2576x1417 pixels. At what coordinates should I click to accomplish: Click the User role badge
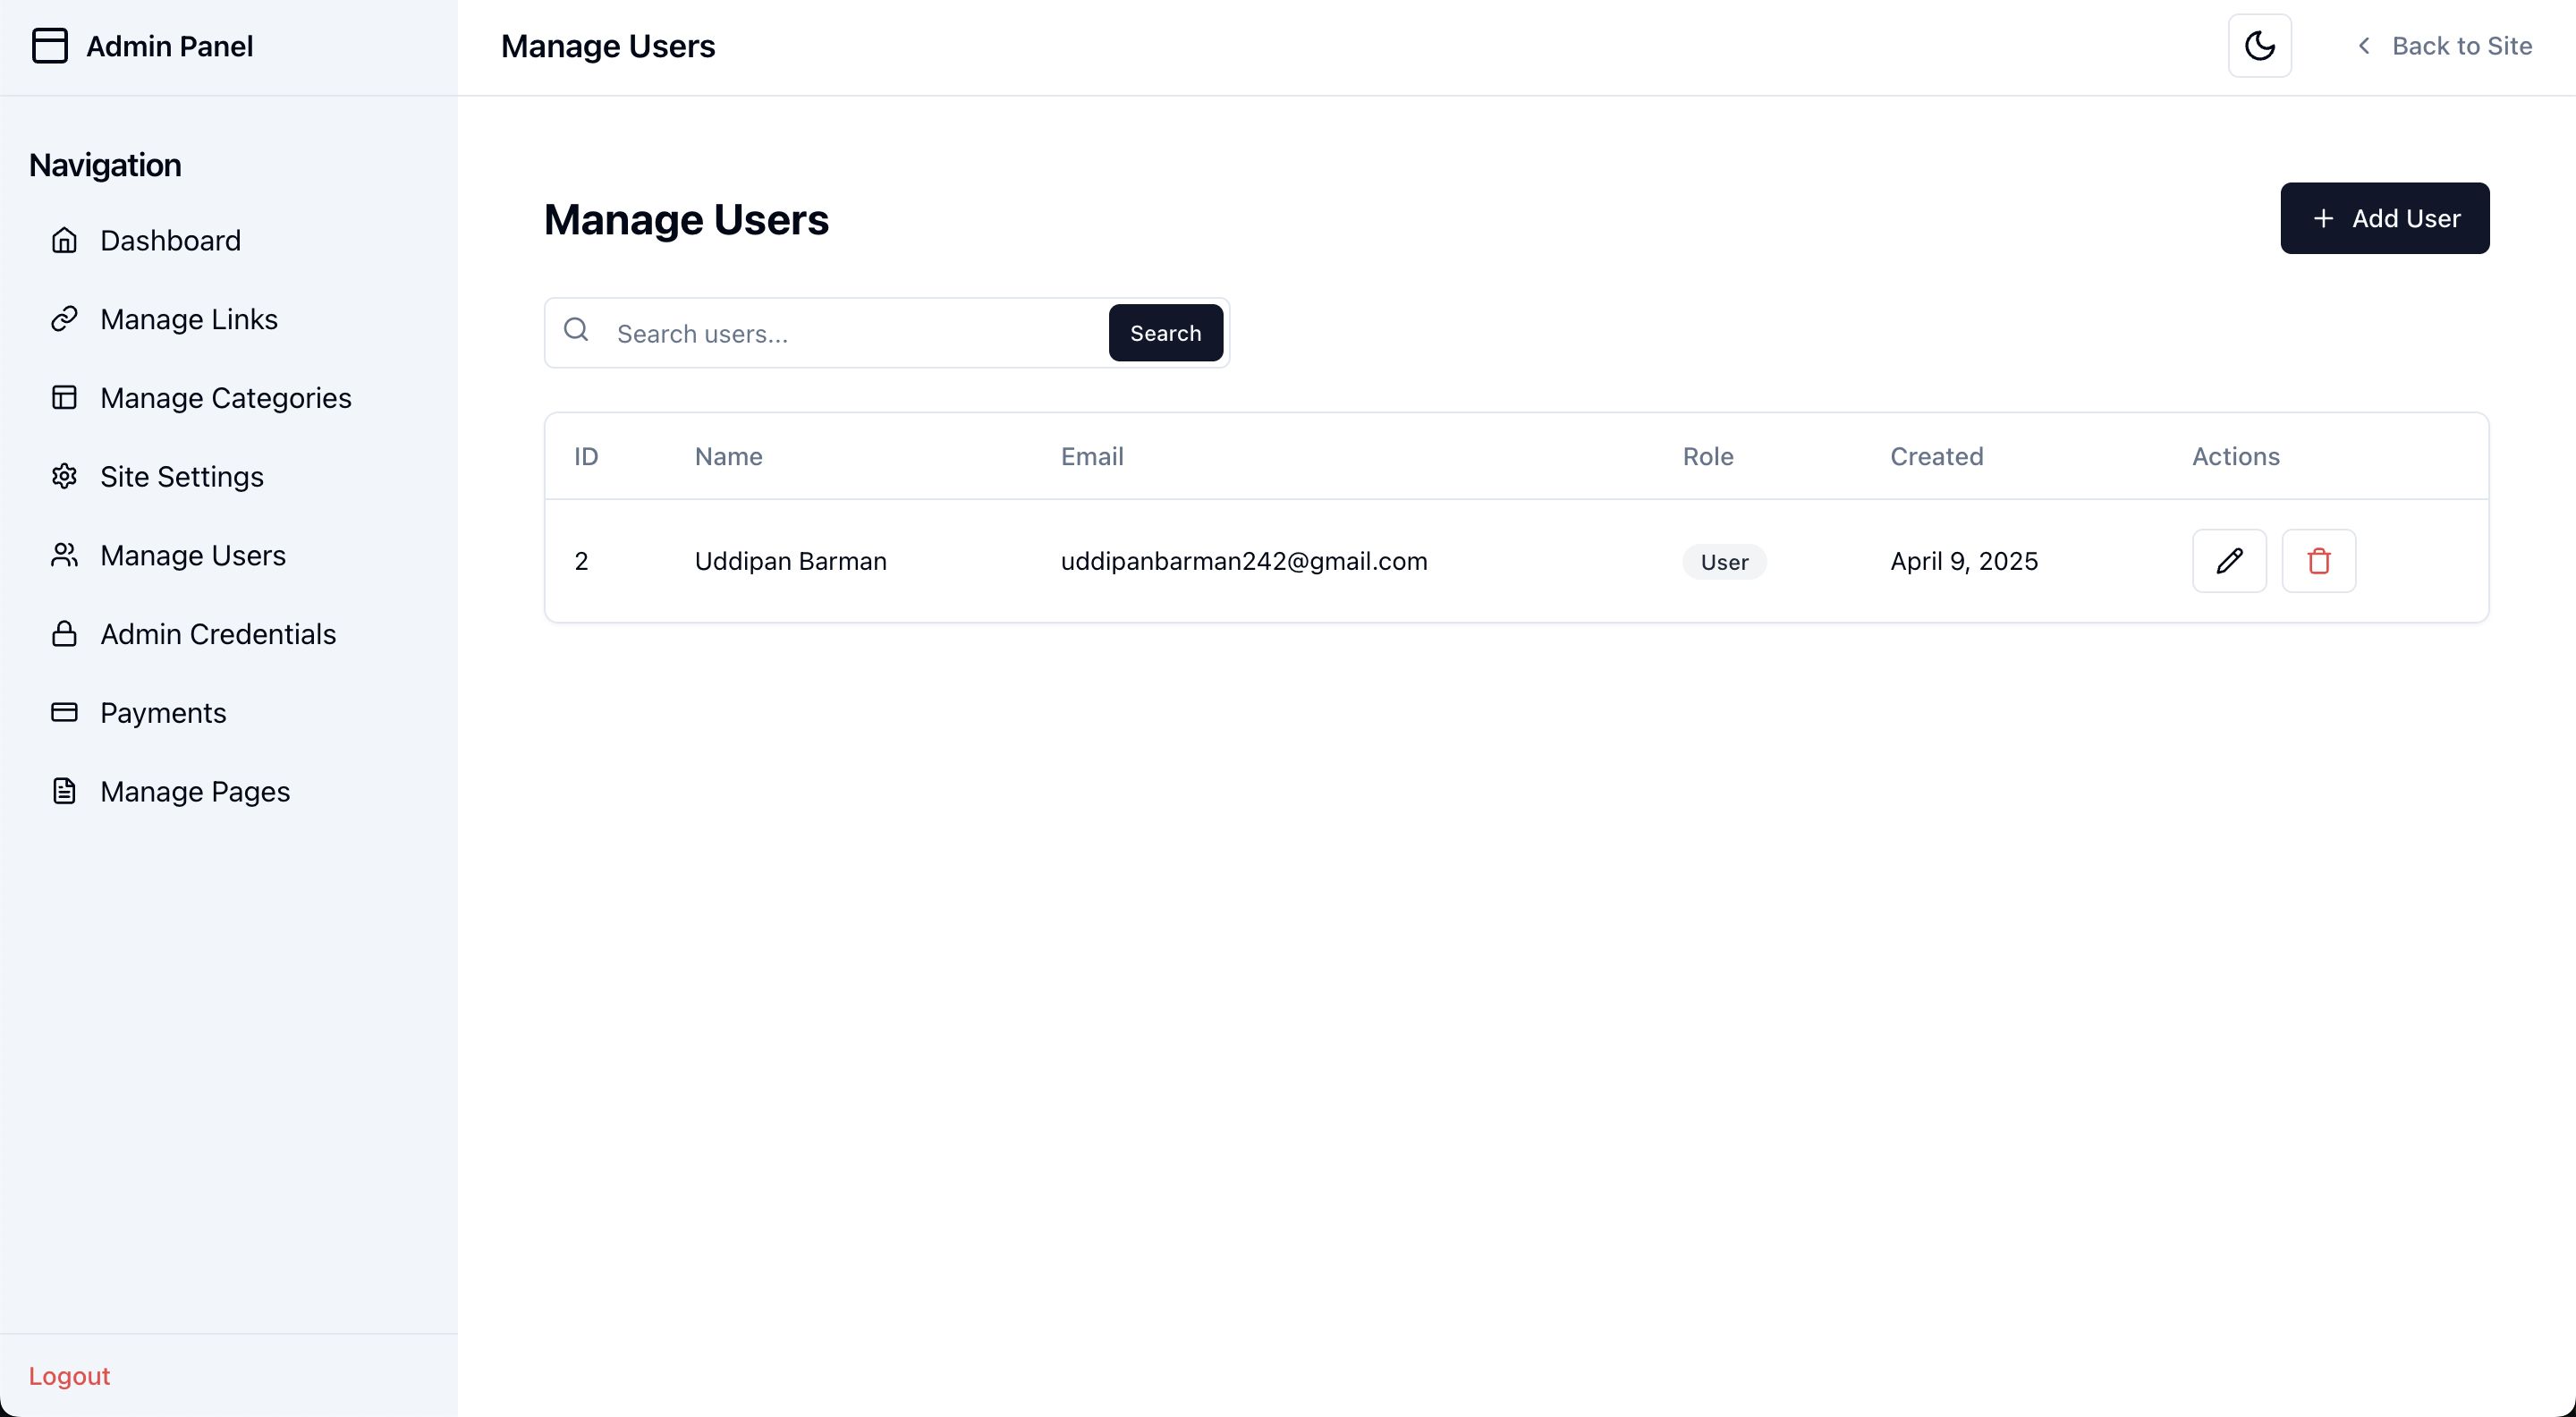tap(1724, 562)
